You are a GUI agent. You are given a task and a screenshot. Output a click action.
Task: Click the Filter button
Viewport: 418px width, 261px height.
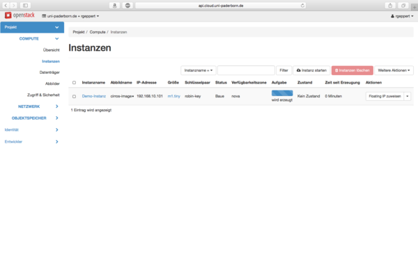pos(284,70)
